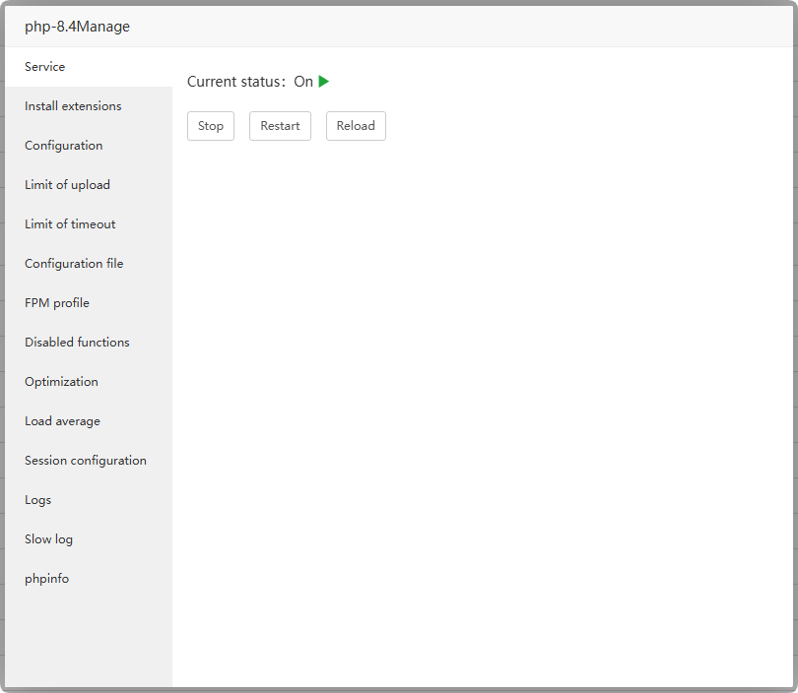798x693 pixels.
Task: Open the Disabled functions list
Action: (x=77, y=343)
